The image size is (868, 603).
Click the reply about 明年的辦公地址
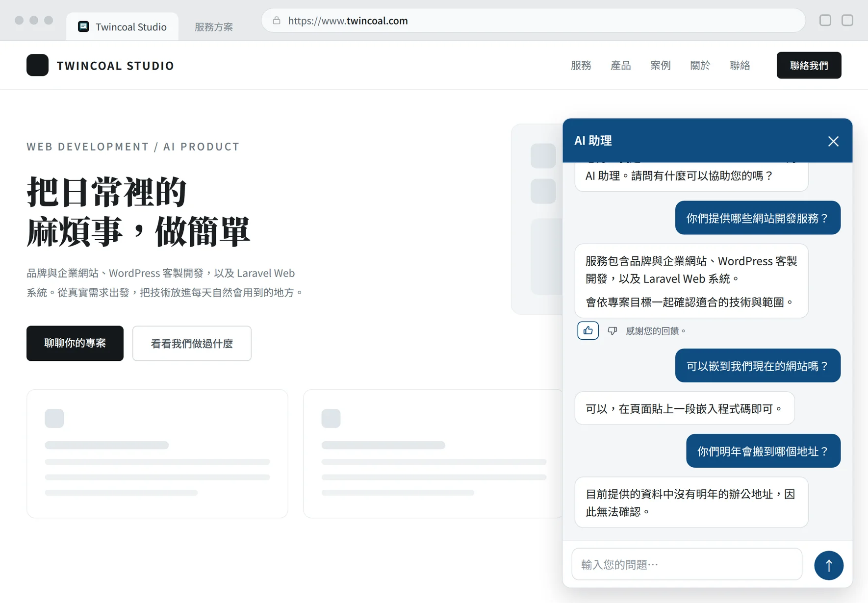[x=691, y=502]
